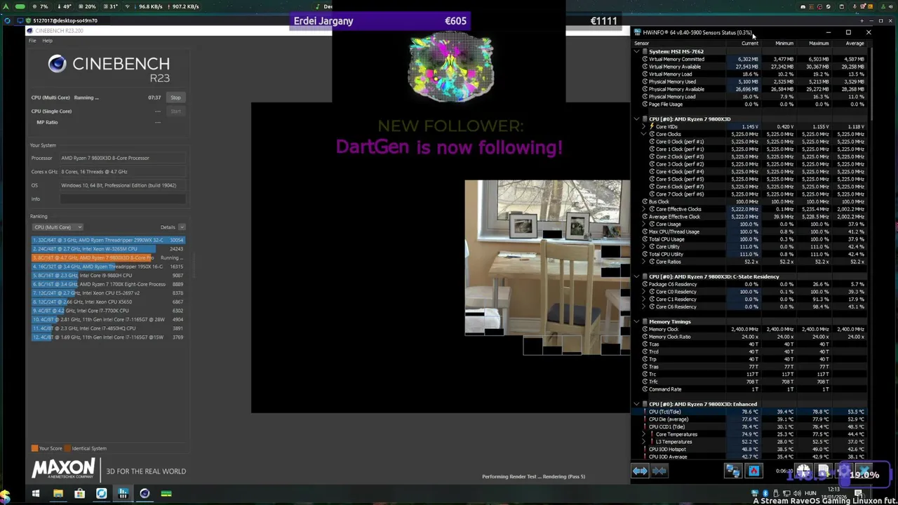
Task: Select the CPU (Tctl/Tdie) temperature row
Action: (751, 412)
